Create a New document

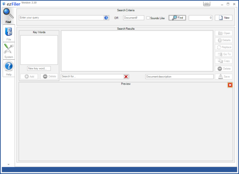[x=224, y=18]
